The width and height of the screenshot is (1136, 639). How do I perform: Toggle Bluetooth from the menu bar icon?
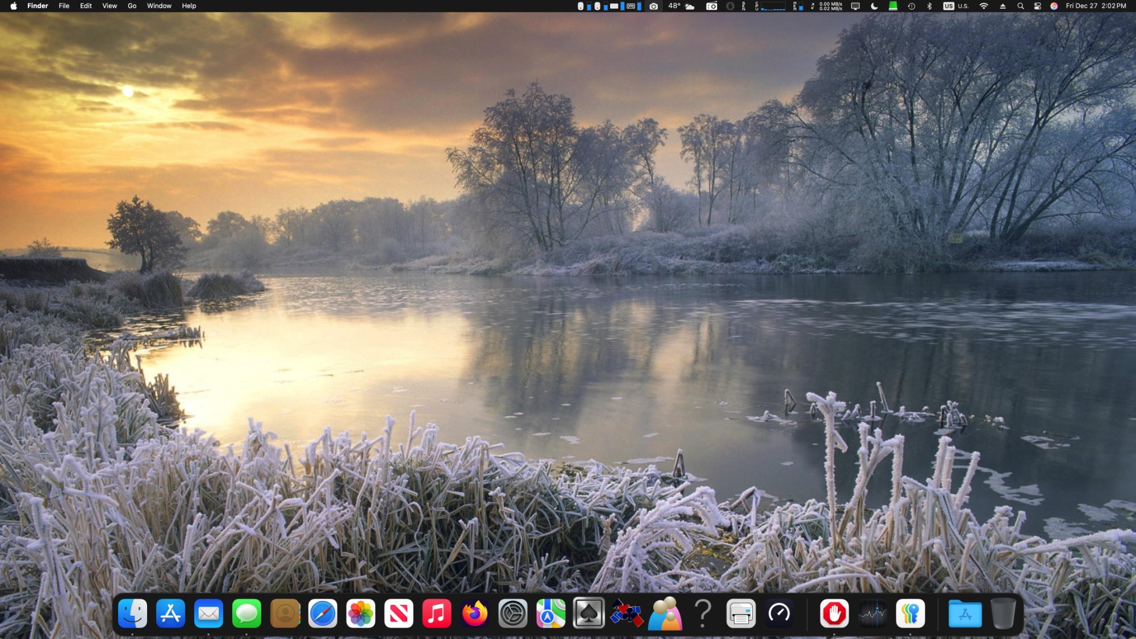pyautogui.click(x=929, y=6)
